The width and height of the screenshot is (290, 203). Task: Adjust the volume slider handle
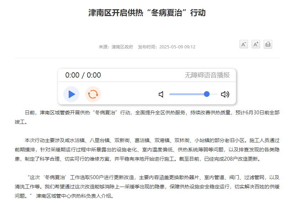pyautogui.click(x=207, y=94)
